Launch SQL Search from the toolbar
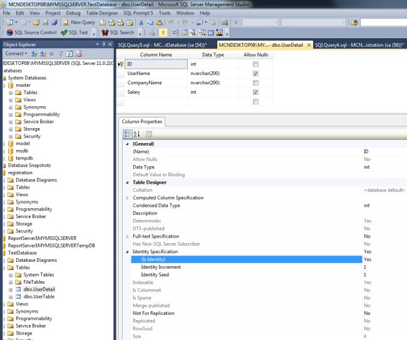Image resolution: width=407 pixels, height=340 pixels. pyautogui.click(x=118, y=32)
